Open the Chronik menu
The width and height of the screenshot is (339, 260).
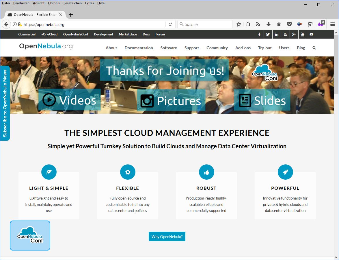54,3
